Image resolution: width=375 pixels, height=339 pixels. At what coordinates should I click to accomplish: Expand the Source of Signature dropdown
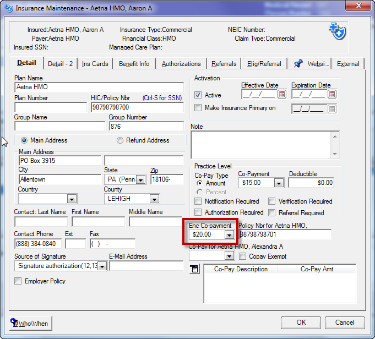(x=102, y=266)
